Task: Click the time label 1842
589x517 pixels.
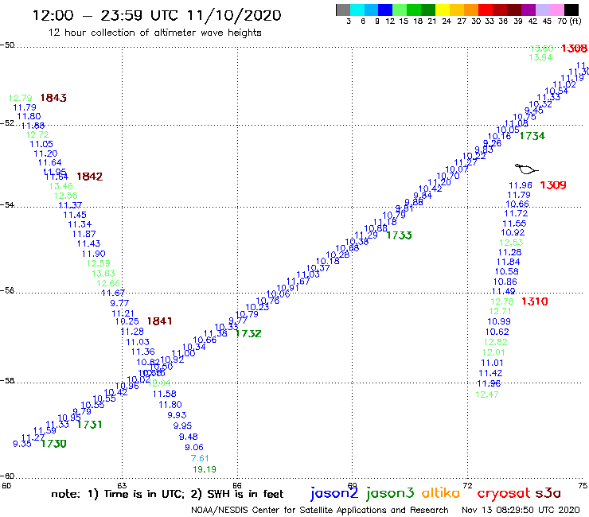Action: 89,177
